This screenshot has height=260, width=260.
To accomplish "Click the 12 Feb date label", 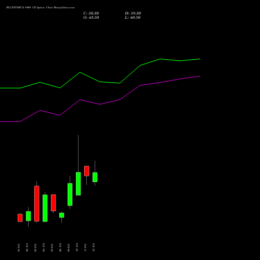I will (94, 247).
